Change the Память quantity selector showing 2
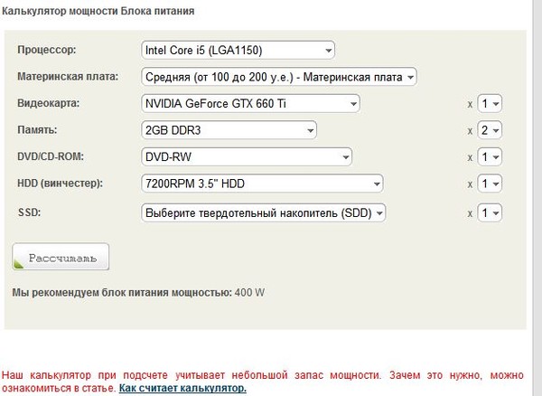This screenshot has height=396, width=542. tap(490, 130)
